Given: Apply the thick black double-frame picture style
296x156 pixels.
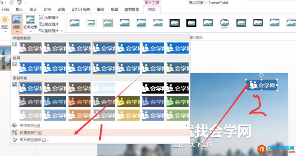Looking at the screenshot, I should click(x=175, y=23).
